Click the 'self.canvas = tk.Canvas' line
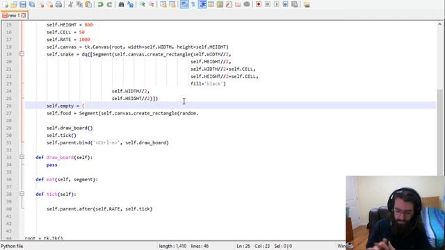 pos(138,47)
